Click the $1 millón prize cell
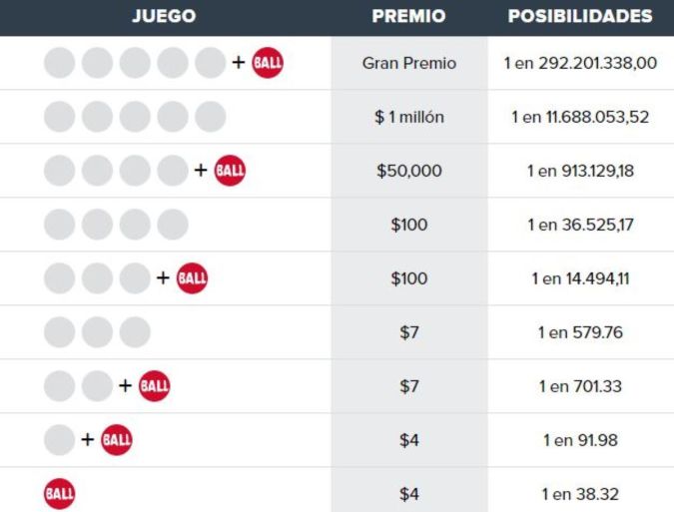The width and height of the screenshot is (674, 512). pos(409,117)
